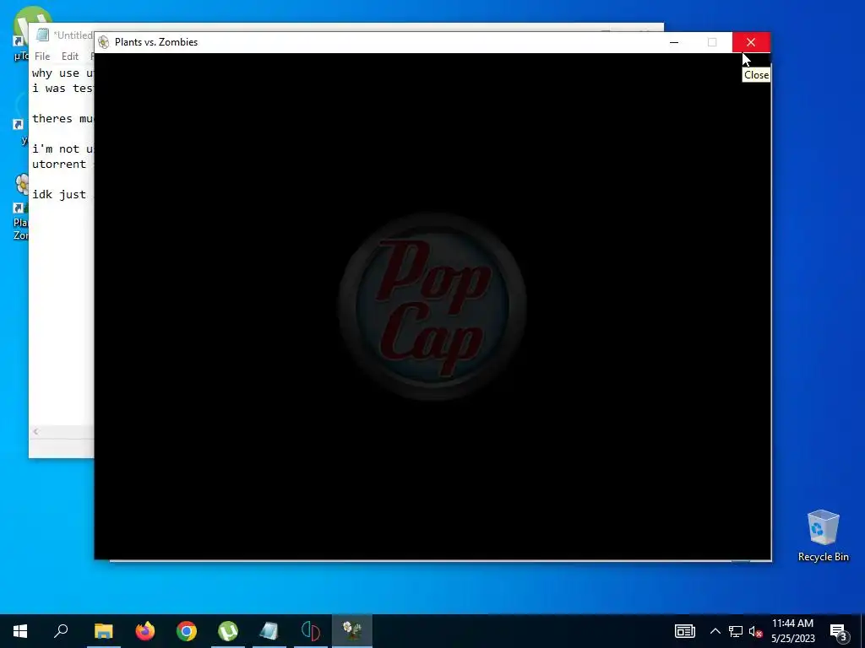
Task: Switch to uTorrent in the taskbar
Action: click(228, 631)
